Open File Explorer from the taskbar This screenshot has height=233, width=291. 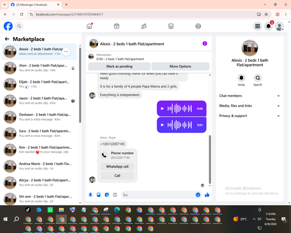tap(61, 210)
